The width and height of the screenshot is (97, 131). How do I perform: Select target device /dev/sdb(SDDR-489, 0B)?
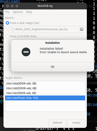coord(45,88)
